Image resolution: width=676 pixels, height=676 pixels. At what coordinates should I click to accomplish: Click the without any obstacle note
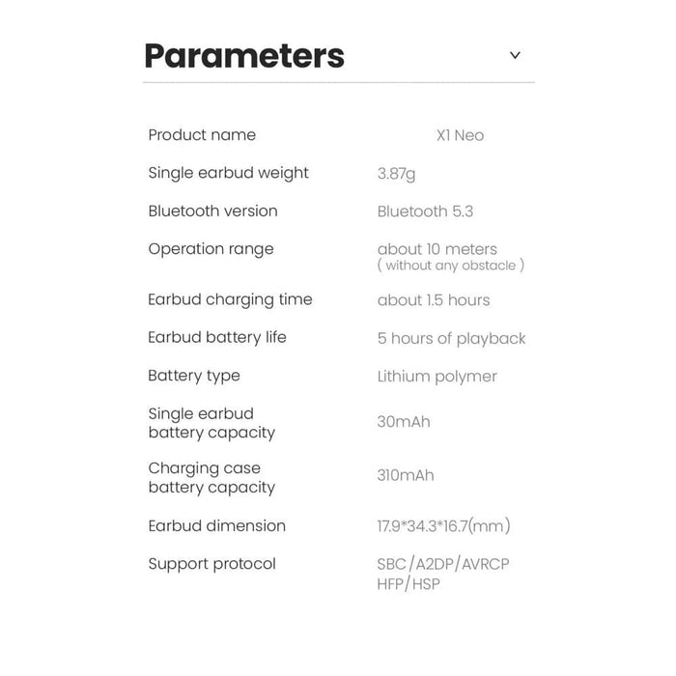point(451,265)
